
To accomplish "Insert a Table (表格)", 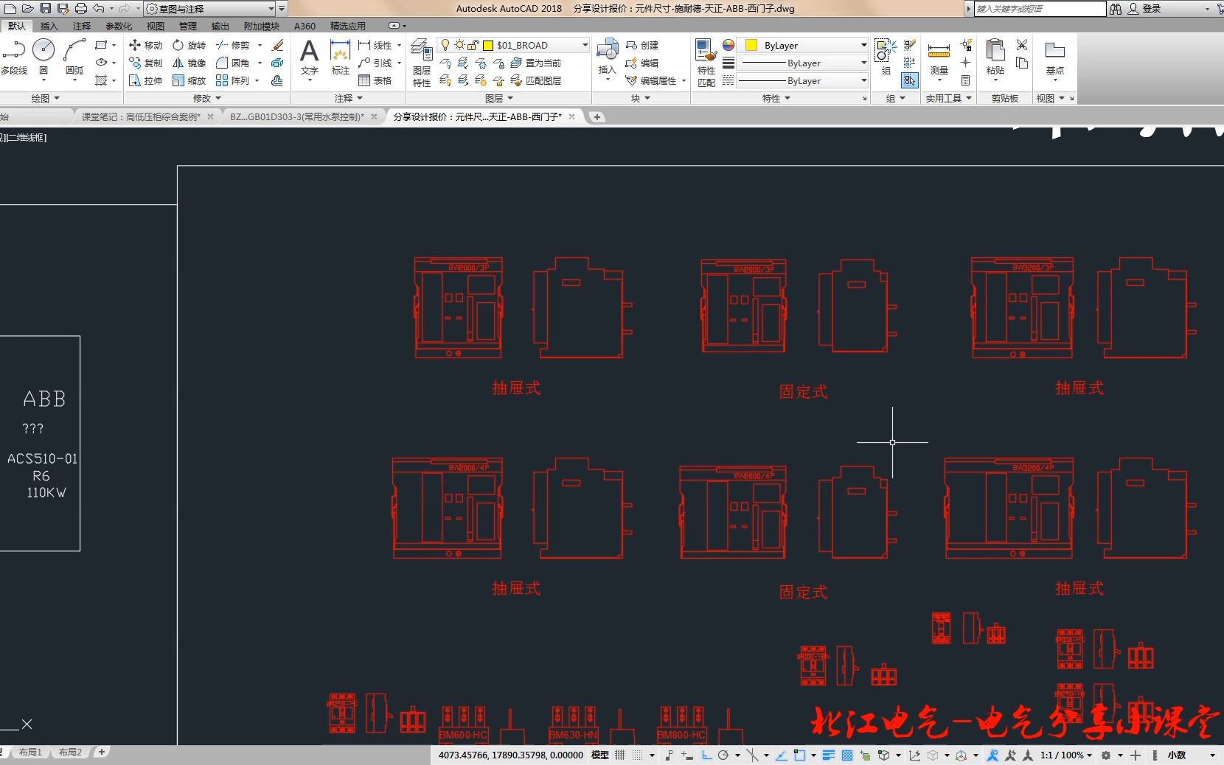I will pos(375,80).
